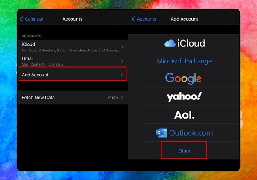257x180 pixels.
Task: Click the chevron on the iCloud row
Action: [x=122, y=47]
